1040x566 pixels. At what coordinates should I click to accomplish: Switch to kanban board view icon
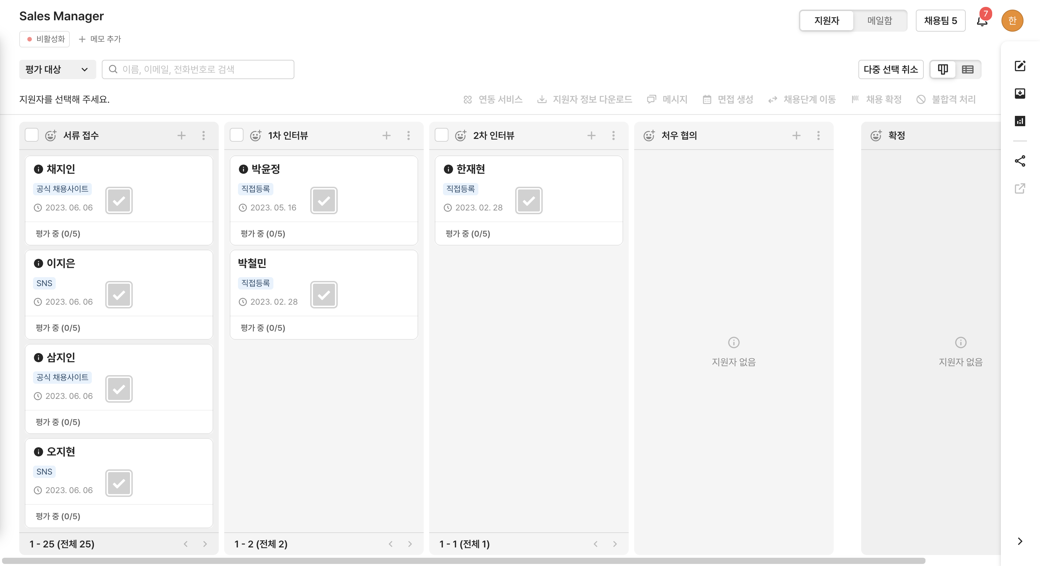[943, 69]
